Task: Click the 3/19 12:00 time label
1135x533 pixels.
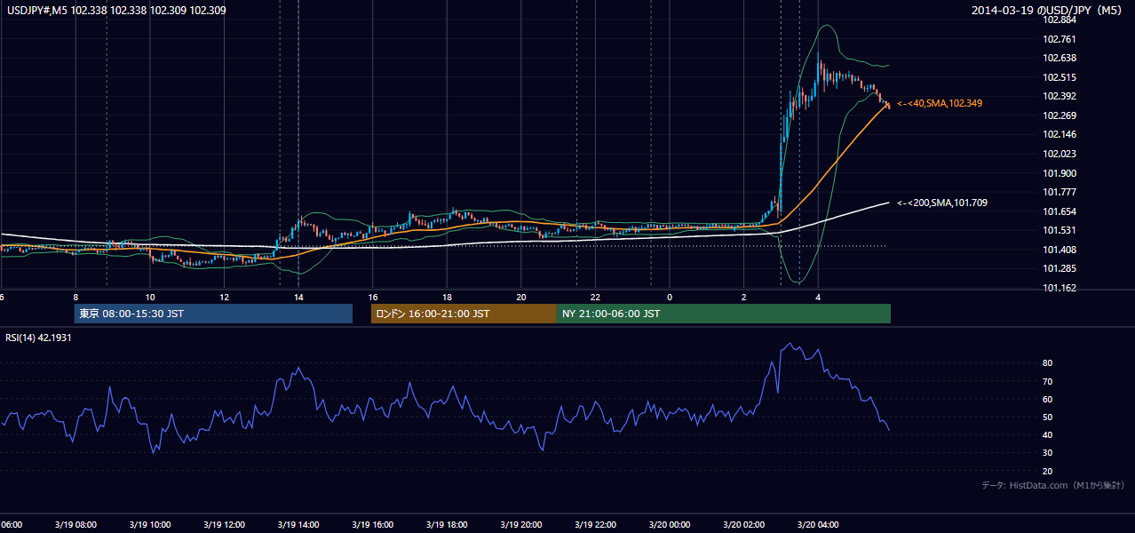Action: (224, 525)
